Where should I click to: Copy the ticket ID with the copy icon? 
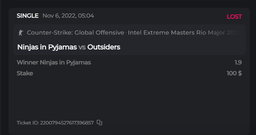(x=99, y=123)
